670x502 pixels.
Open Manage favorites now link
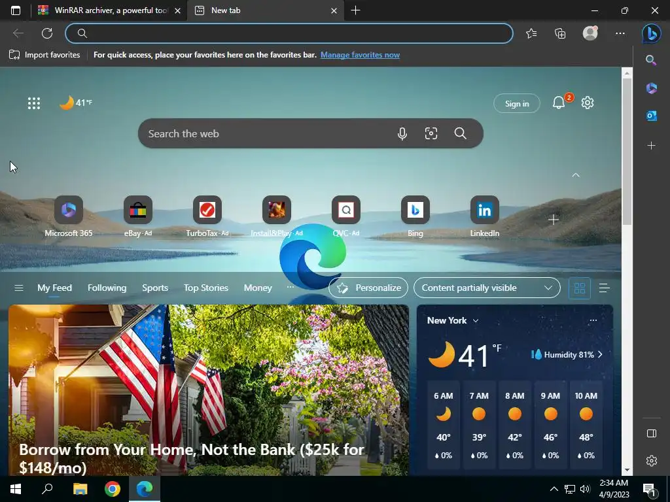pos(360,55)
